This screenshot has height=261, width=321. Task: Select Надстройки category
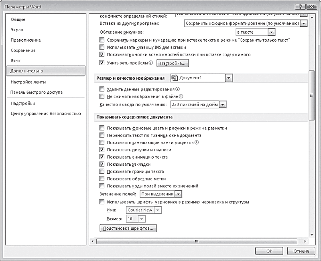(23, 103)
